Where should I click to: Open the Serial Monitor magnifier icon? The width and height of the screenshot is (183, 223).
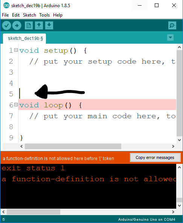[x=172, y=26]
